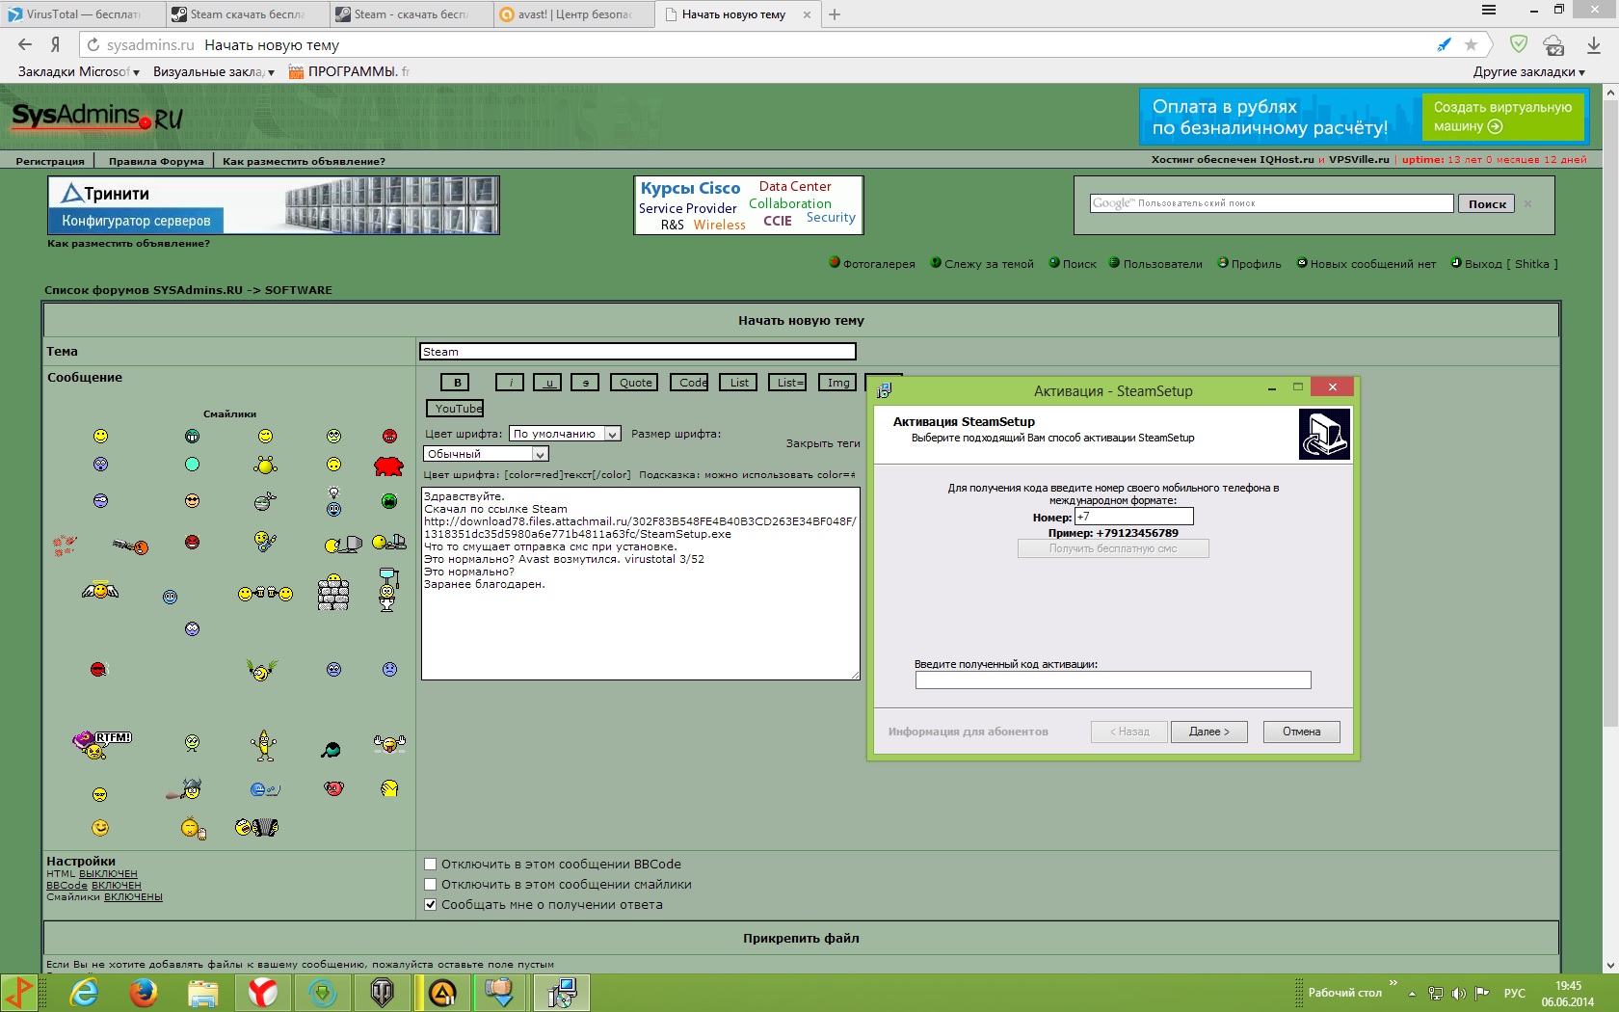Expand 'Визуальные закладки' bookmarks folder

pyautogui.click(x=214, y=71)
